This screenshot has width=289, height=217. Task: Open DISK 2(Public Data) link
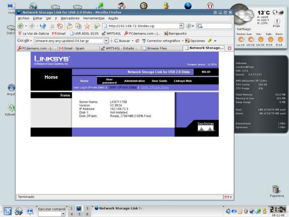[155, 87]
